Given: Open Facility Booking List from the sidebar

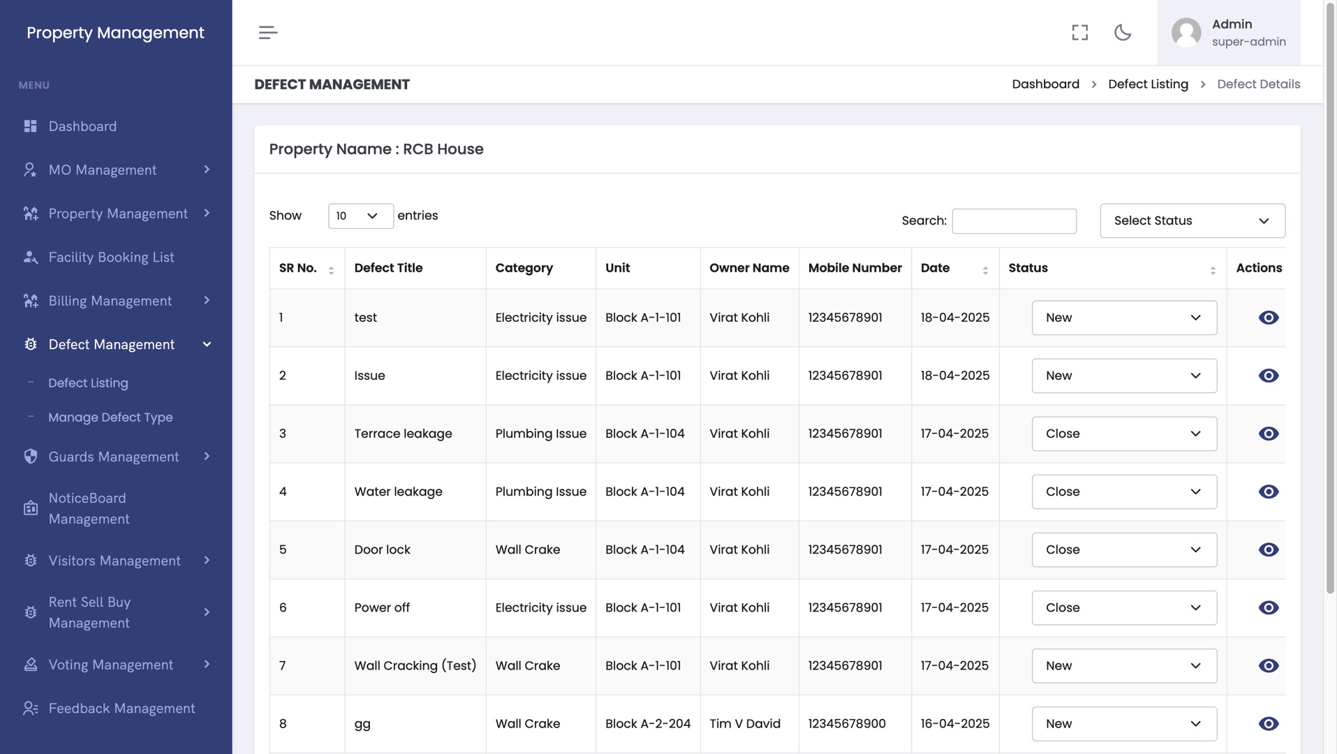Looking at the screenshot, I should [x=111, y=258].
